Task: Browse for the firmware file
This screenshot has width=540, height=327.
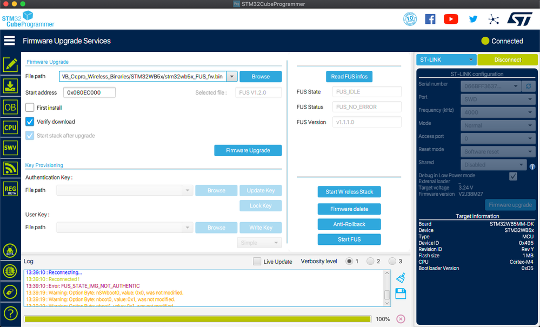Action: [261, 76]
